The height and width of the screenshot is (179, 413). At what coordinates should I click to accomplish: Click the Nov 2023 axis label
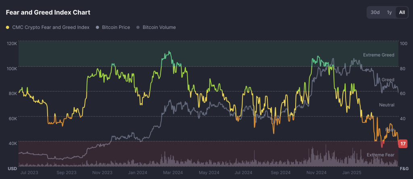(103, 173)
